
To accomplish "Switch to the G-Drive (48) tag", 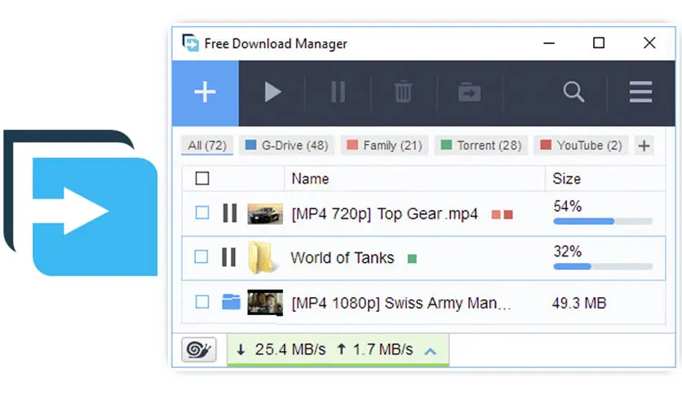I will (286, 146).
